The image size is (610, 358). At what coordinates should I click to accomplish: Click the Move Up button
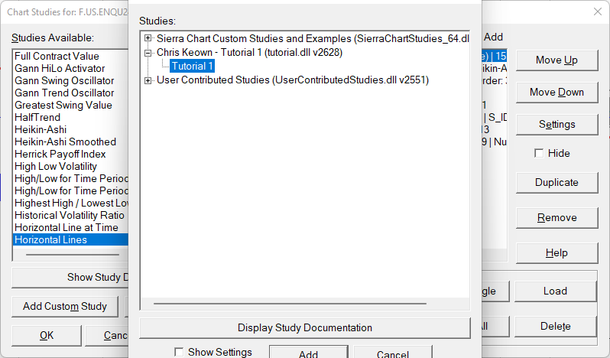point(556,60)
